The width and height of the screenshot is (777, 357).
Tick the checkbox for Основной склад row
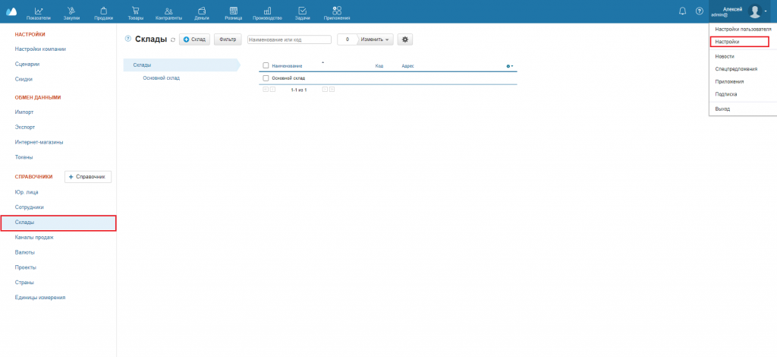(x=266, y=78)
